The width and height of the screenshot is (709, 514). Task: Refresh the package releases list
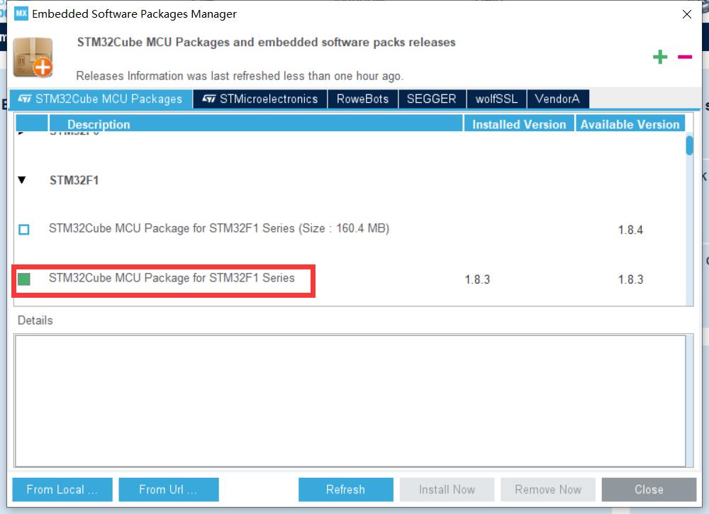[x=346, y=490]
